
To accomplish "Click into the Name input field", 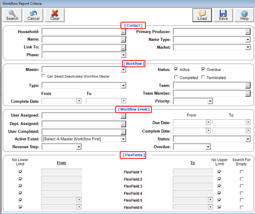I will pyautogui.click(x=81, y=39).
